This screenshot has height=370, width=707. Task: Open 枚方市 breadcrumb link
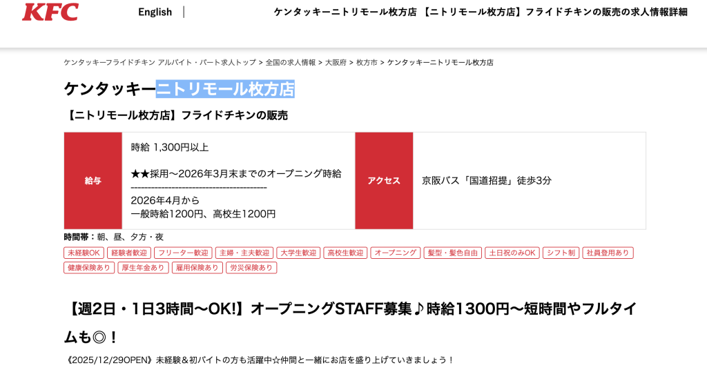point(367,62)
